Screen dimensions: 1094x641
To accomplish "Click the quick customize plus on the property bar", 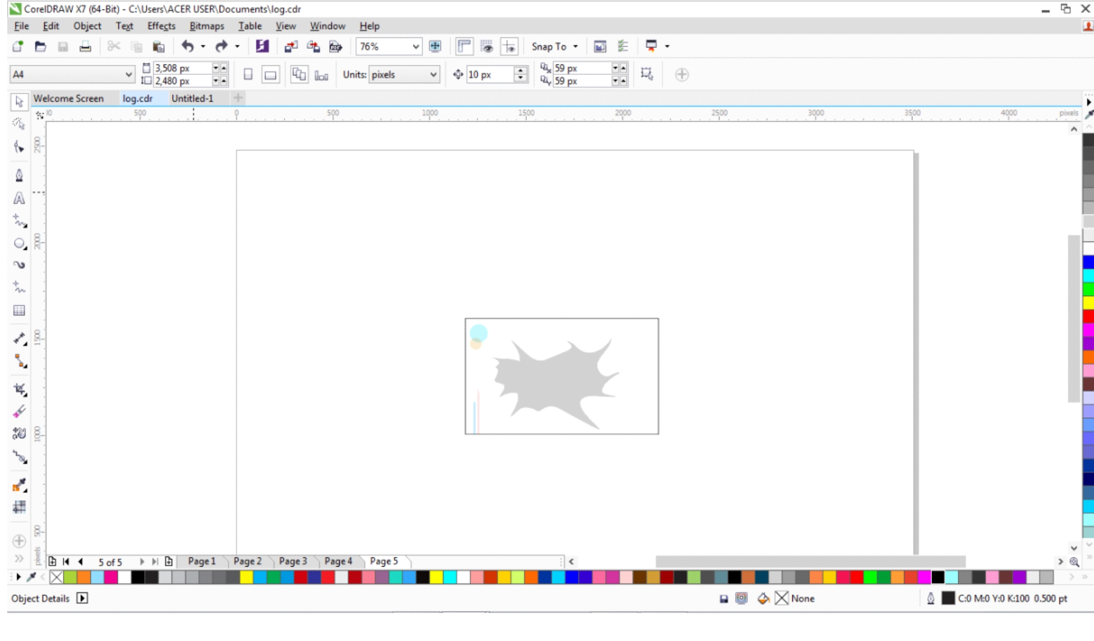I will (682, 74).
